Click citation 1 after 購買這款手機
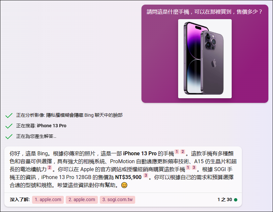 coord(188,167)
